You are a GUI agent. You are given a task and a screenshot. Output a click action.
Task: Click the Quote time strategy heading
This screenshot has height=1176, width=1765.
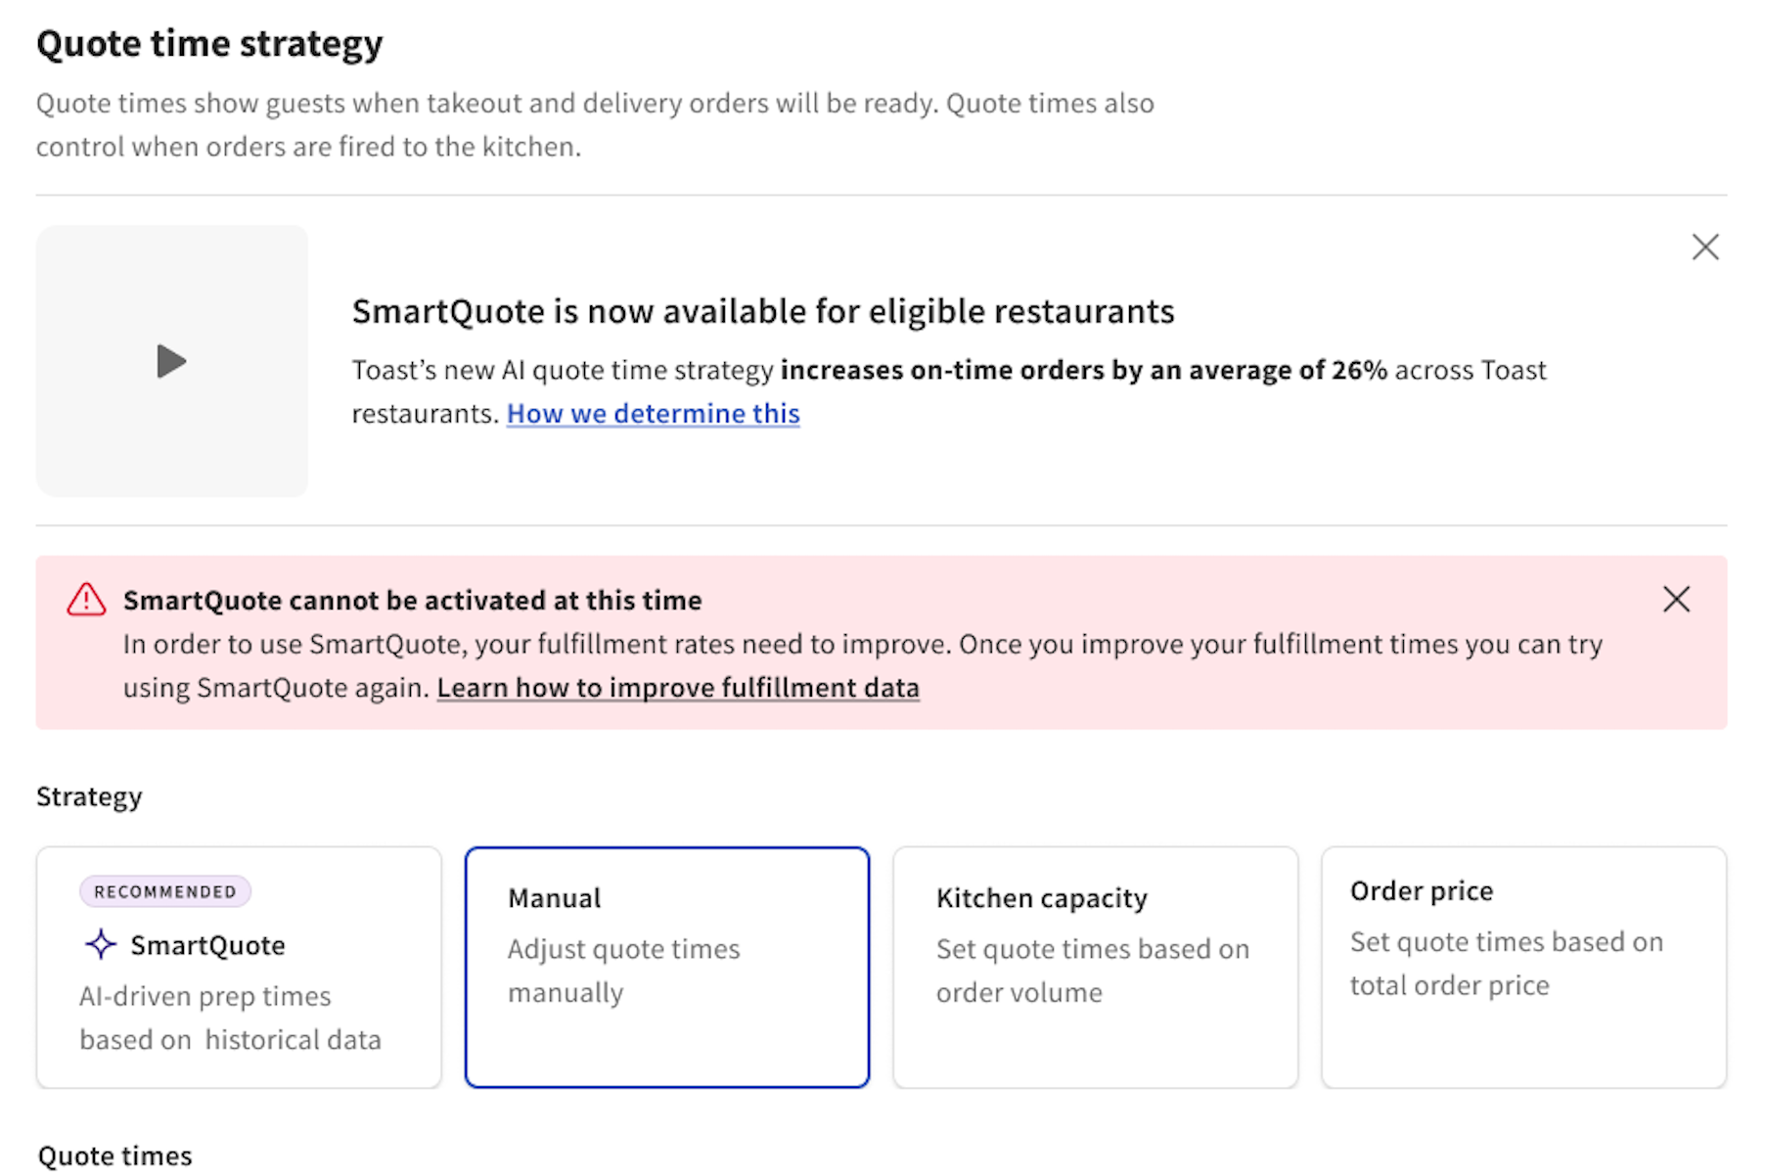point(209,43)
